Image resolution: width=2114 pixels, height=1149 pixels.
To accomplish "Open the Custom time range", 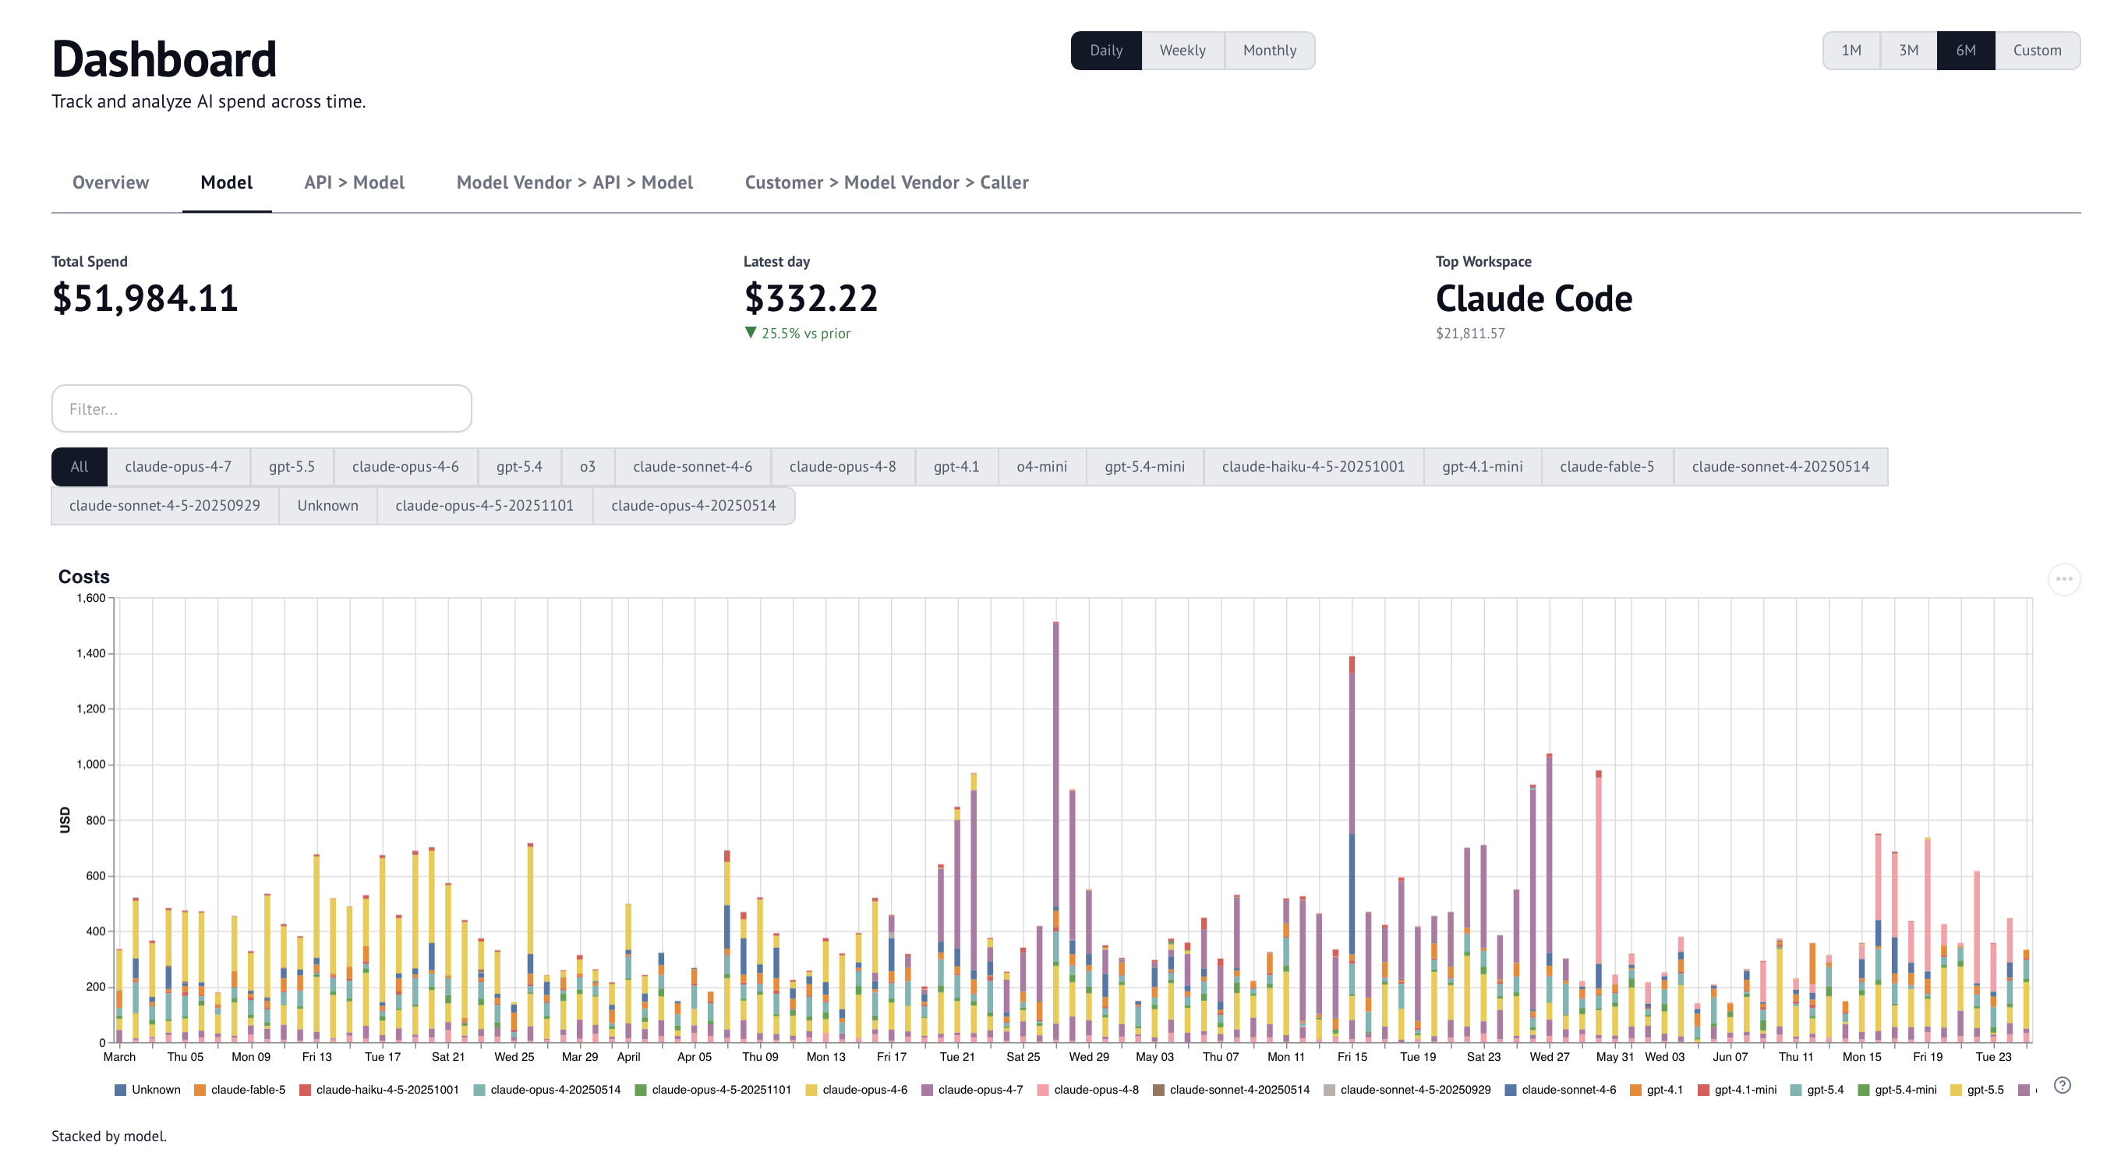I will (2037, 51).
